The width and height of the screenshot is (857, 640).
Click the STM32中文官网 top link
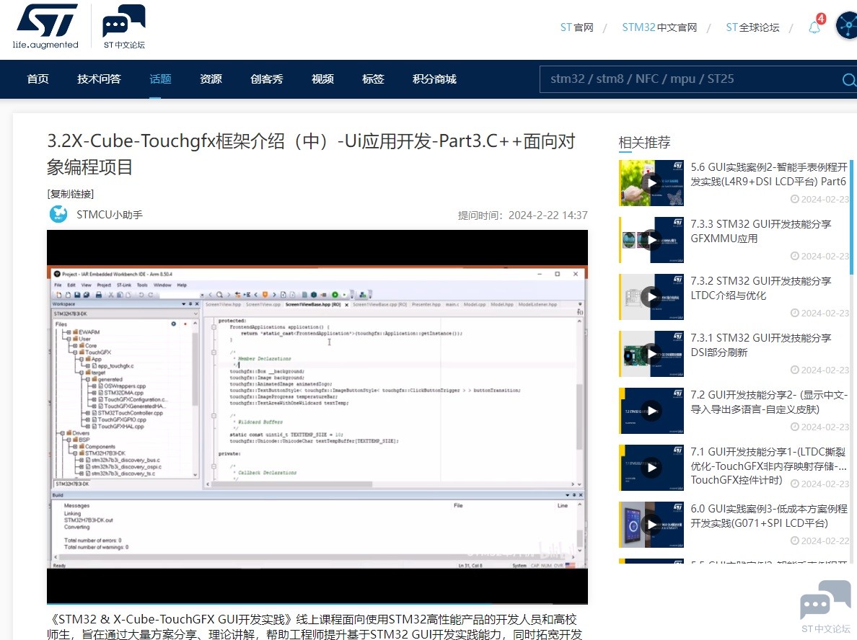click(x=659, y=27)
